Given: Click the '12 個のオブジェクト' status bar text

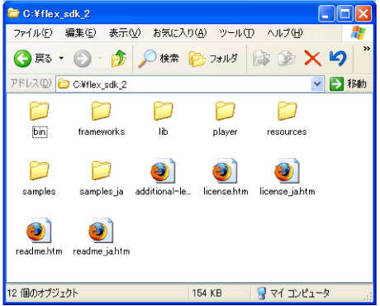Looking at the screenshot, I should click(42, 293).
